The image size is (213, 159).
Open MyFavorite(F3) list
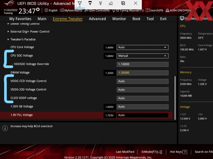point(71,10)
